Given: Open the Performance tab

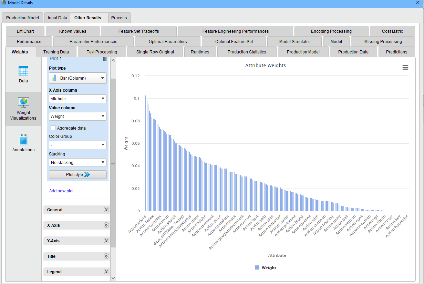Looking at the screenshot, I should (x=29, y=42).
